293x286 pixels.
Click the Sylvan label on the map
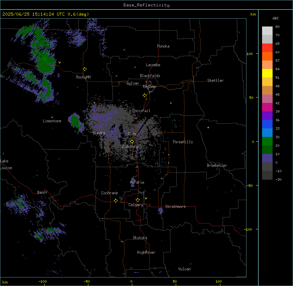133,83
